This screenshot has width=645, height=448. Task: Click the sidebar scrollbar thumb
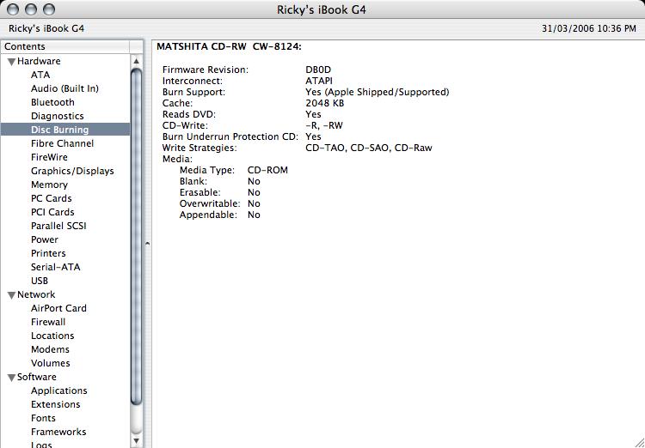click(x=137, y=236)
